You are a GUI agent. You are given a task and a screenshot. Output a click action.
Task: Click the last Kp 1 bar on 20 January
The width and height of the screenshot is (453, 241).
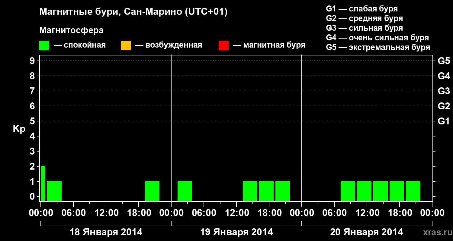(413, 191)
